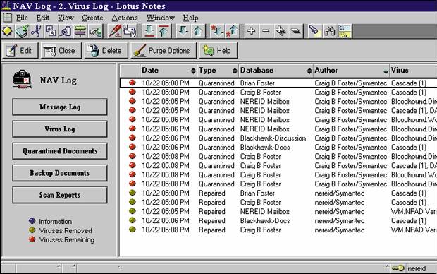Screen dimensions: 437x274
Task: Click the single plus Expand icon
Action: click(x=252, y=31)
